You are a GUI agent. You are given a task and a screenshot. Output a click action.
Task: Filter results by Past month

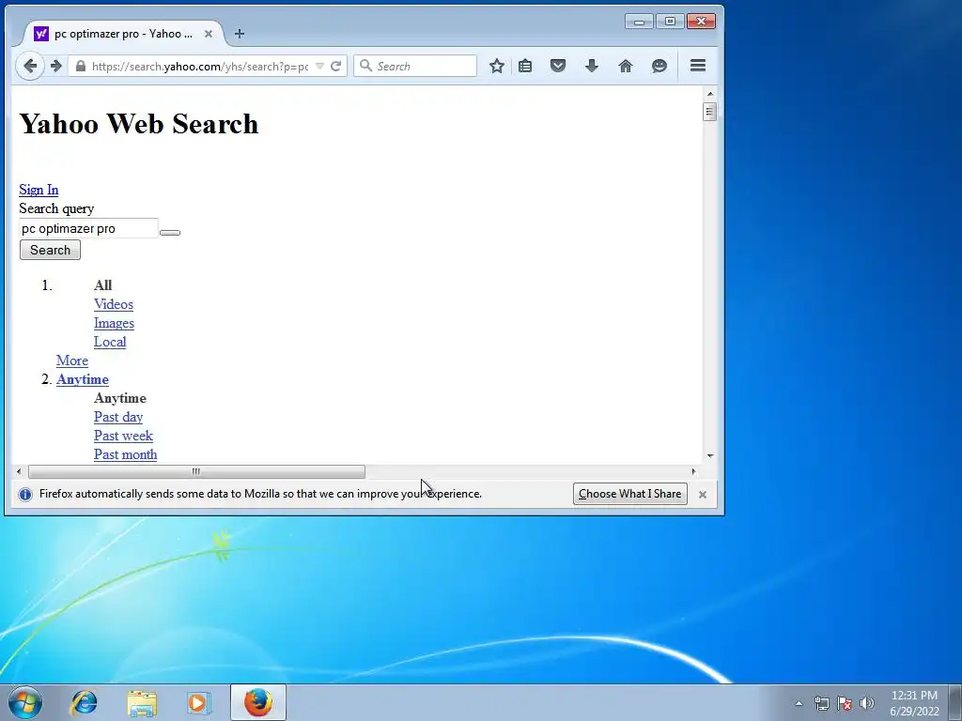(125, 454)
